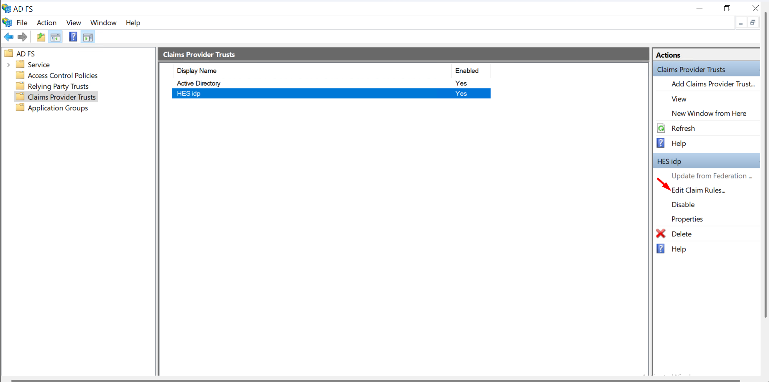Click the green Refresh icon
This screenshot has width=769, height=382.
click(661, 128)
